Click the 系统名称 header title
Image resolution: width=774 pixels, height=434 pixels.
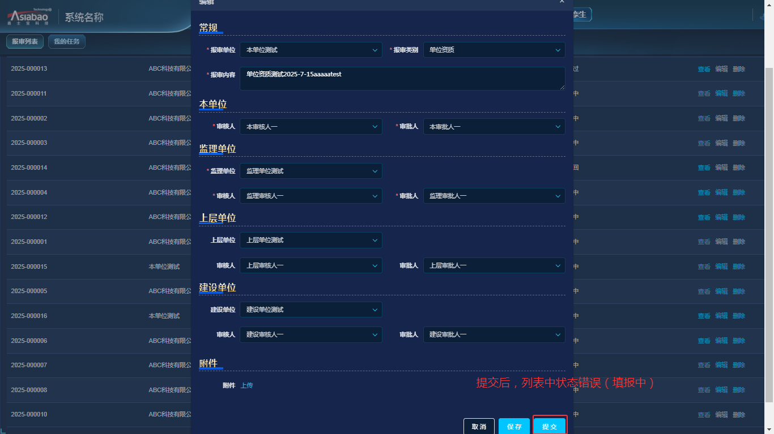click(x=84, y=18)
